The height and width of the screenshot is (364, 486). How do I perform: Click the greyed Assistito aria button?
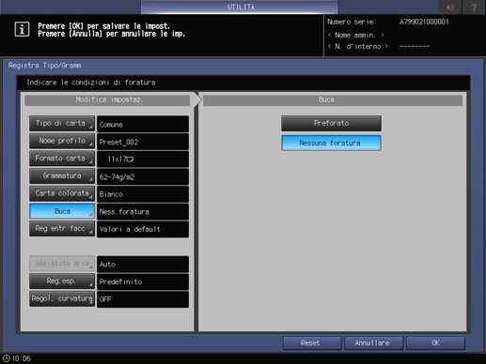tap(62, 264)
